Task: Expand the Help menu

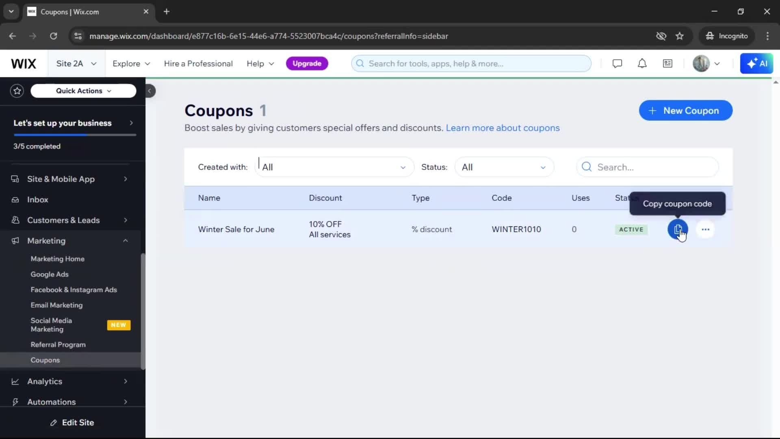Action: 260,63
